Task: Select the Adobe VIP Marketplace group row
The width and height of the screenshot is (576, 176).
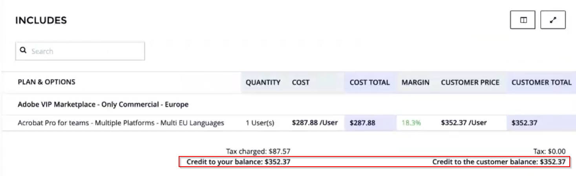Action: 103,105
